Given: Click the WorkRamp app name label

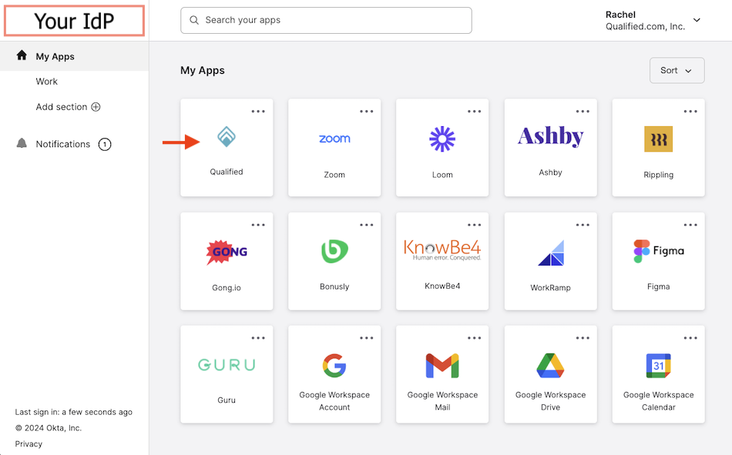Looking at the screenshot, I should click(x=550, y=288).
